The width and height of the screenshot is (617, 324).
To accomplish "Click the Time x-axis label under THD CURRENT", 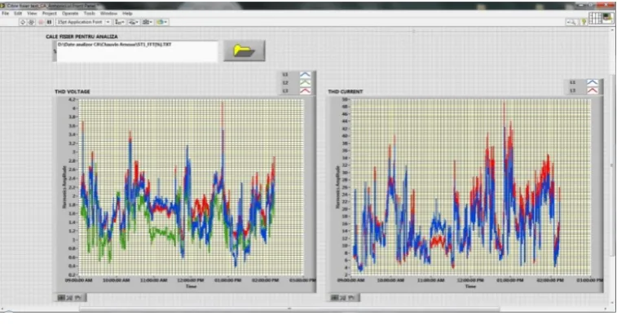I will click(470, 287).
